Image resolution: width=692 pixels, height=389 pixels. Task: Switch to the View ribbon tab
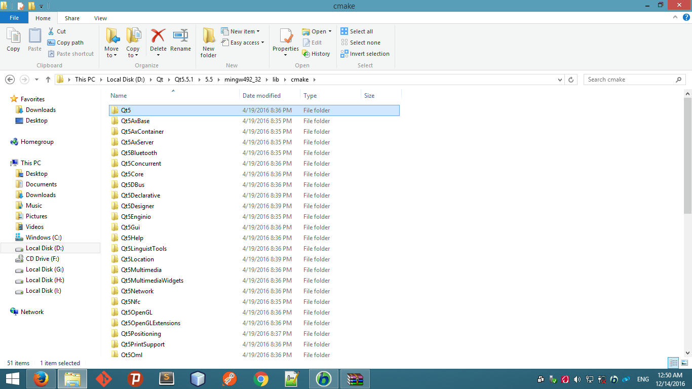point(100,18)
